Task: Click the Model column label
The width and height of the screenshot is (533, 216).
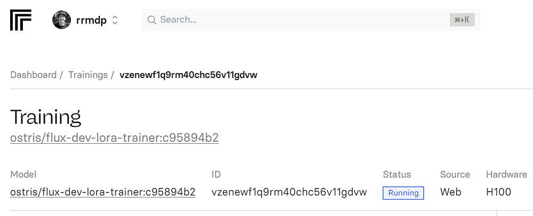Action: click(x=23, y=174)
